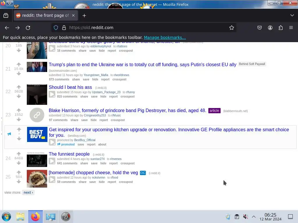This screenshot has width=298, height=223.
Task: Expand the preview of the chopped cheese post
Action: pyautogui.click(x=52, y=179)
